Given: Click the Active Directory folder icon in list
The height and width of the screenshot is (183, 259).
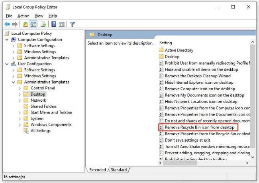Looking at the screenshot, I should pyautogui.click(x=161, y=50).
